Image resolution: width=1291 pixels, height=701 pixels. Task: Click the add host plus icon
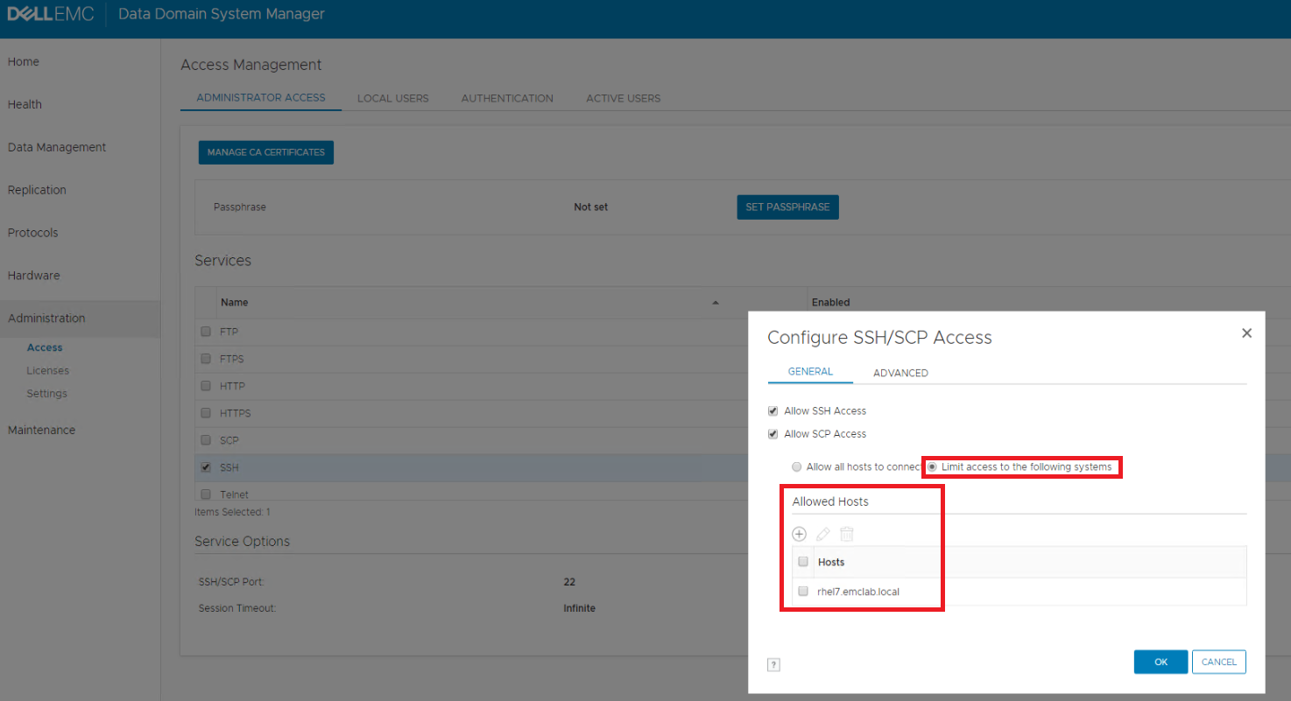click(x=799, y=534)
